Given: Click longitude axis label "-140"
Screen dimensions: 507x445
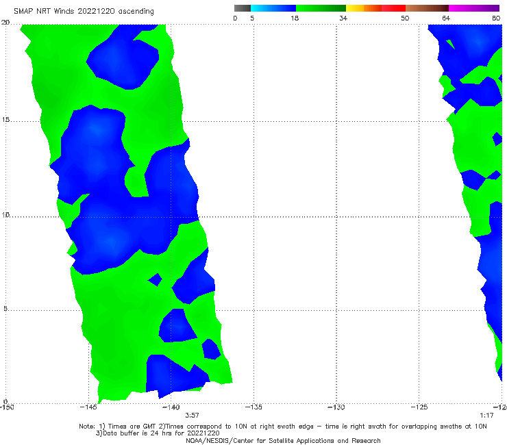Looking at the screenshot, I should point(171,407).
